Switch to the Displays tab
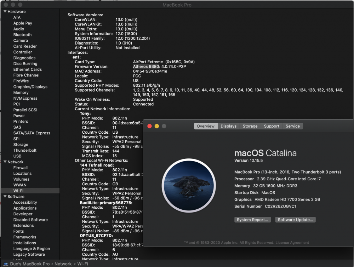The width and height of the screenshot is (354, 267). pos(228,126)
